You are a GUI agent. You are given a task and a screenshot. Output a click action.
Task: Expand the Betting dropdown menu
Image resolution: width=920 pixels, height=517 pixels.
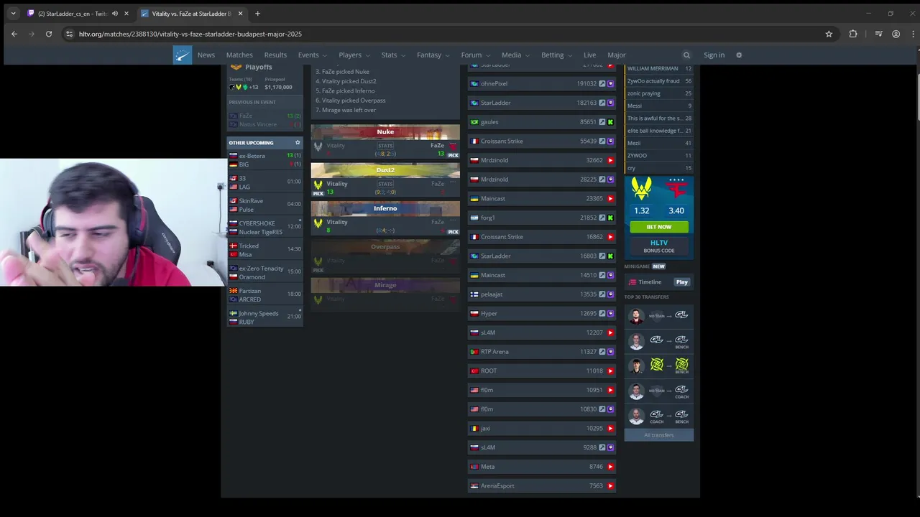pos(557,55)
